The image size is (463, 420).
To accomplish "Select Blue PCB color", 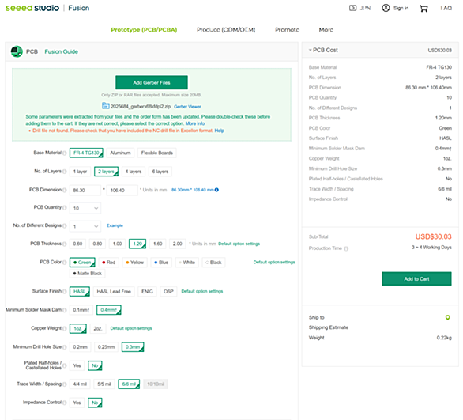I will pyautogui.click(x=161, y=263).
